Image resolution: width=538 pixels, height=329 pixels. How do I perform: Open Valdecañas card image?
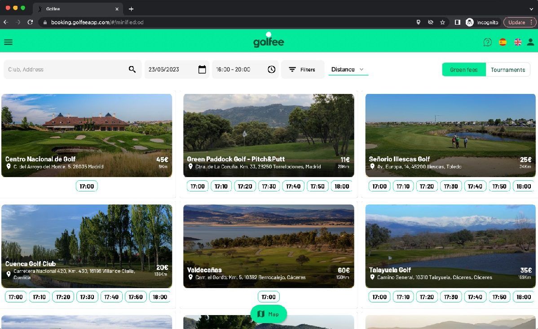[x=269, y=246]
